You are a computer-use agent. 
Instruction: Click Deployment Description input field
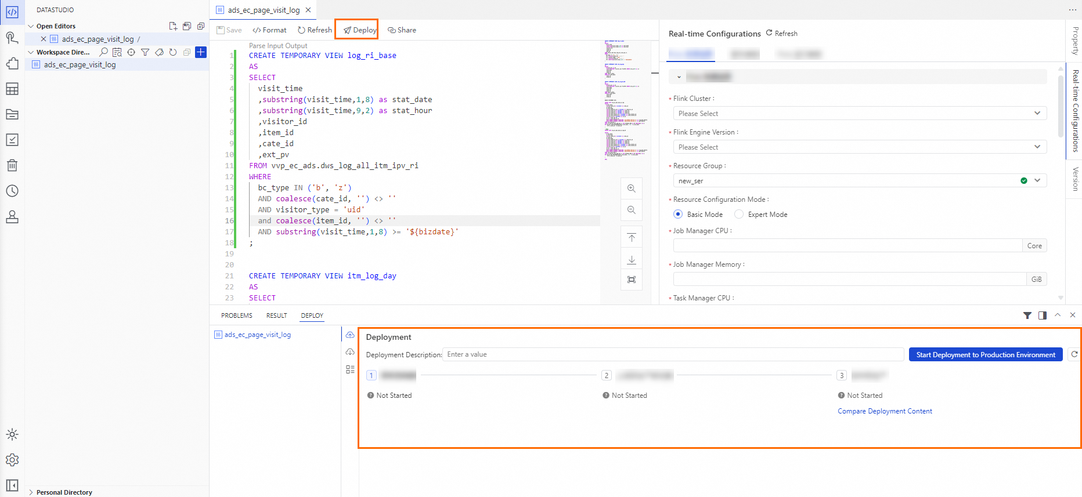tap(673, 354)
